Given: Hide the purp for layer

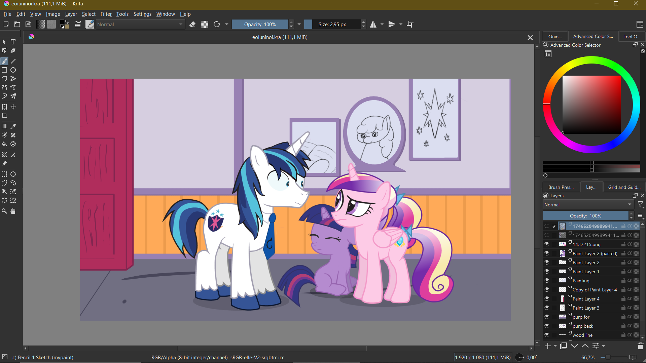Looking at the screenshot, I should pyautogui.click(x=547, y=317).
